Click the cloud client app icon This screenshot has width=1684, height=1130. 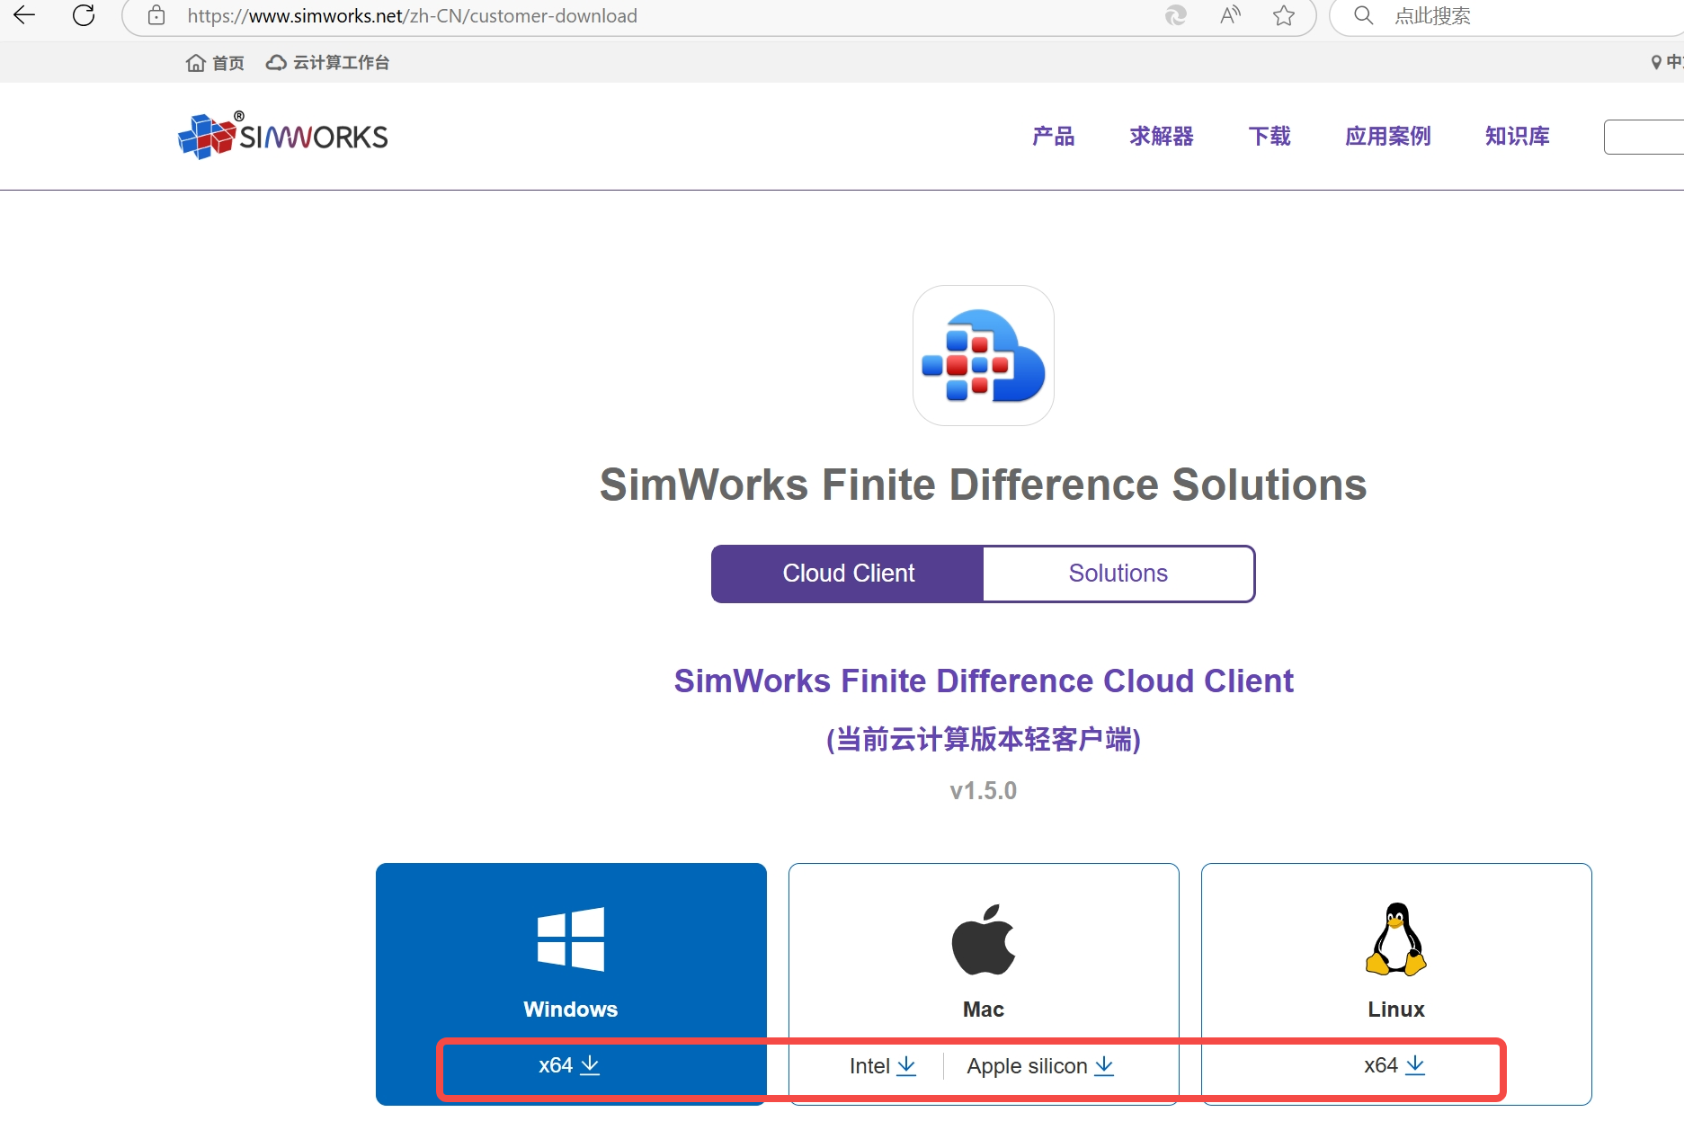pos(984,355)
